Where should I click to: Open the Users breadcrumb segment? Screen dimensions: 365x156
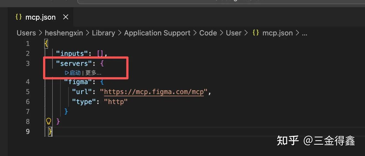[x=26, y=33]
